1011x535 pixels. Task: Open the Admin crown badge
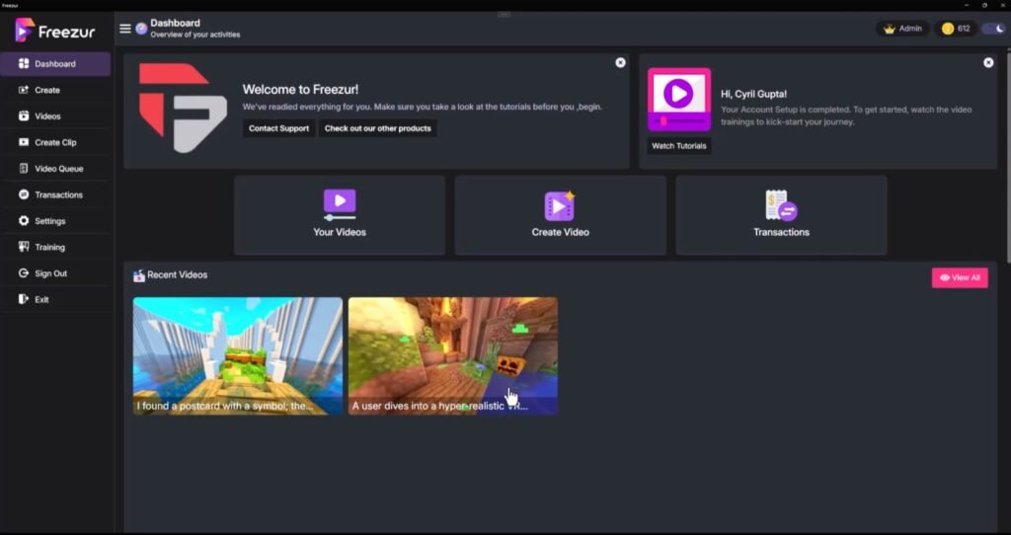pyautogui.click(x=902, y=29)
